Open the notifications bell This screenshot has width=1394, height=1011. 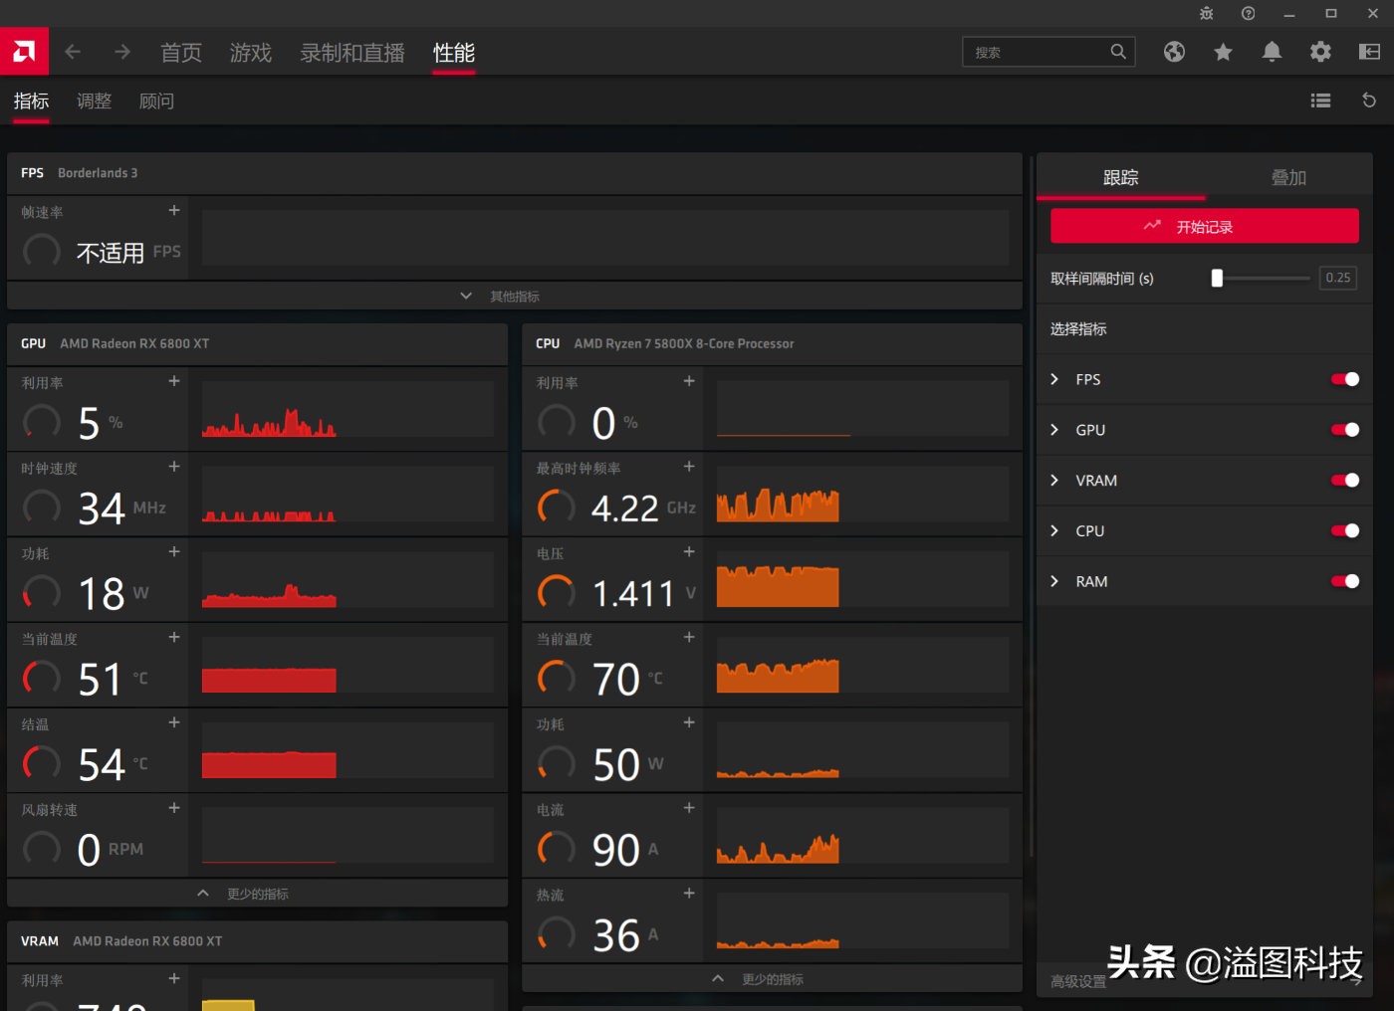1272,52
